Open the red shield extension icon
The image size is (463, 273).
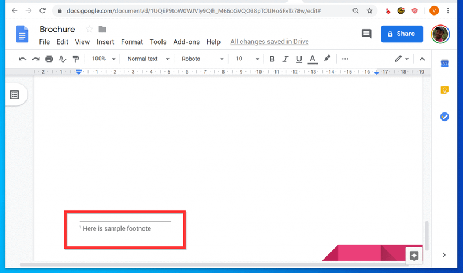415,11
